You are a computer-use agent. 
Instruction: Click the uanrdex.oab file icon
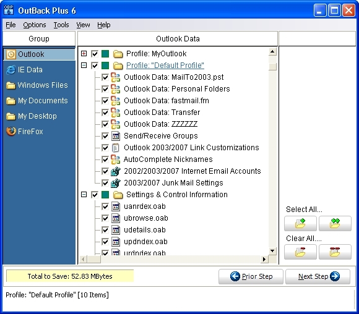coord(116,206)
